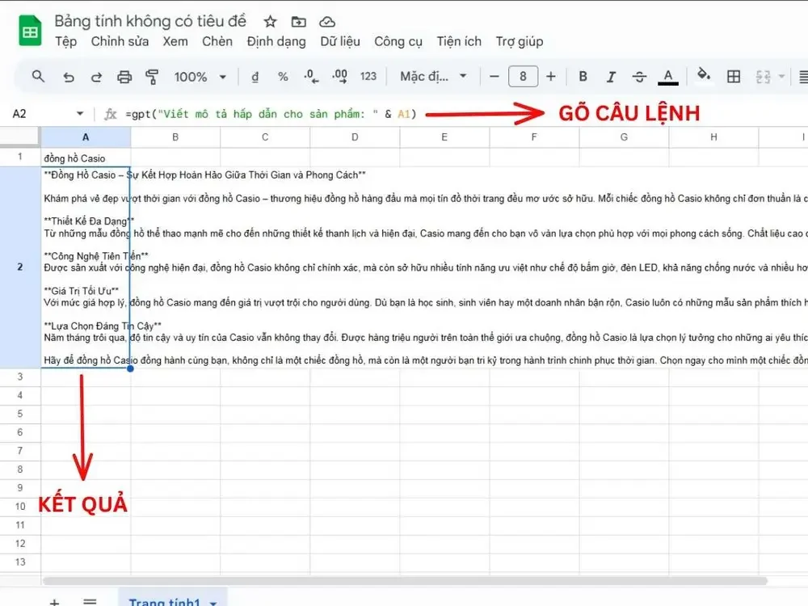Open the borders tool
808x606 pixels.
734,77
